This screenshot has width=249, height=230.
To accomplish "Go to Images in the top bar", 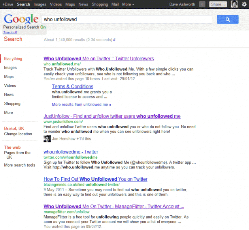I will pyautogui.click(x=40, y=4).
